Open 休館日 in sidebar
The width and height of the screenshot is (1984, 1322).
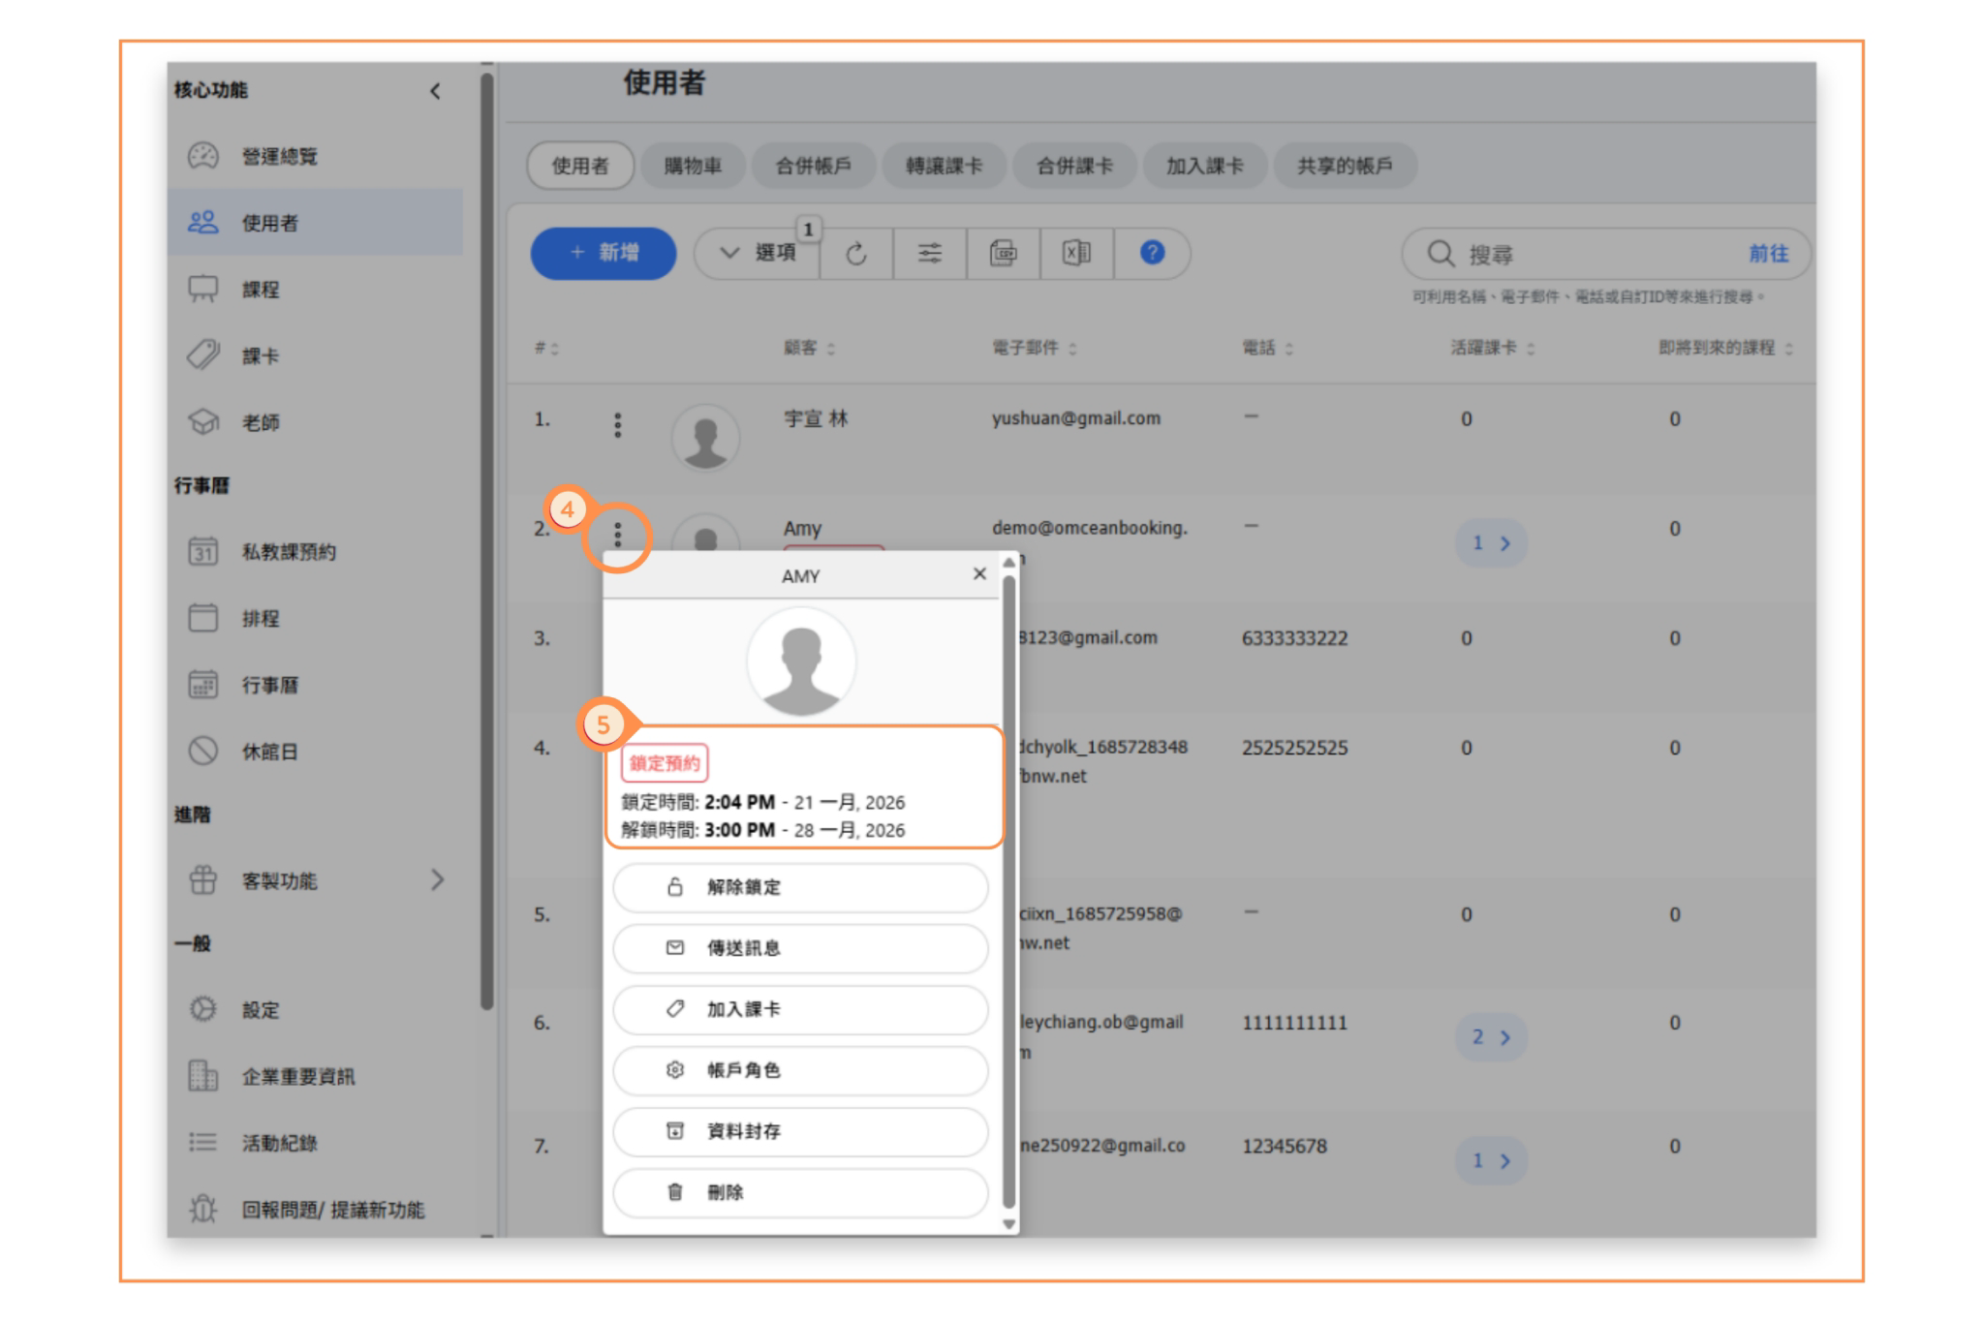[x=269, y=752]
